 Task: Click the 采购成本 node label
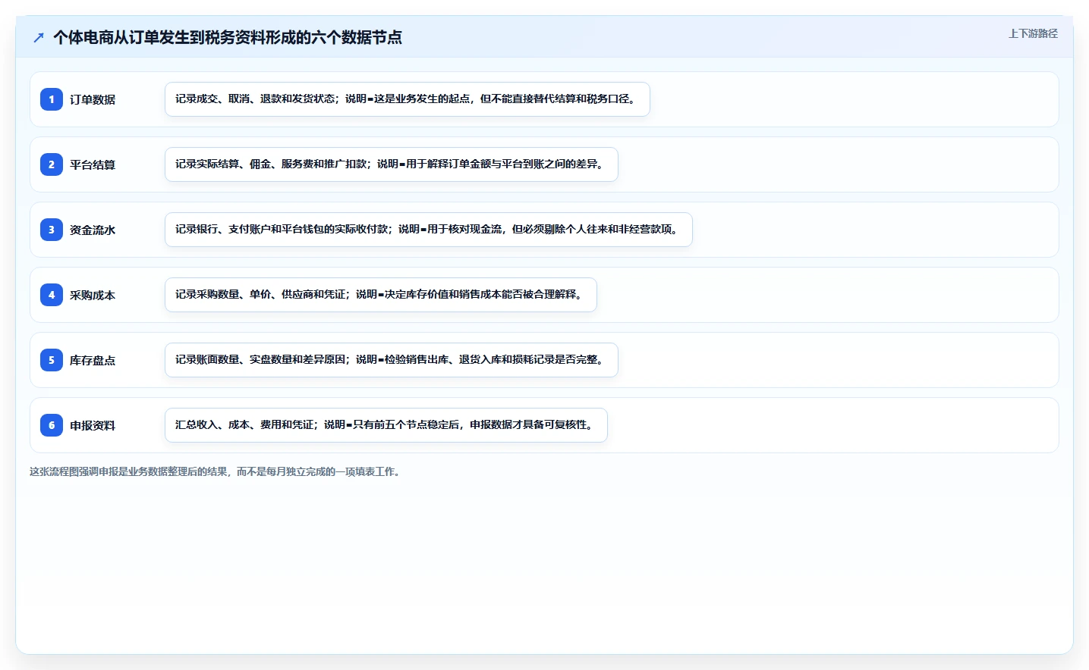coord(93,295)
